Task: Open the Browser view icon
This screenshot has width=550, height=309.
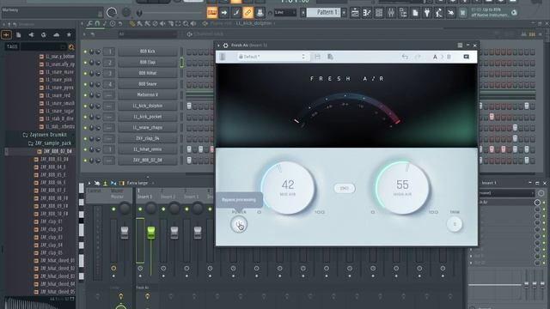Action: (403, 13)
